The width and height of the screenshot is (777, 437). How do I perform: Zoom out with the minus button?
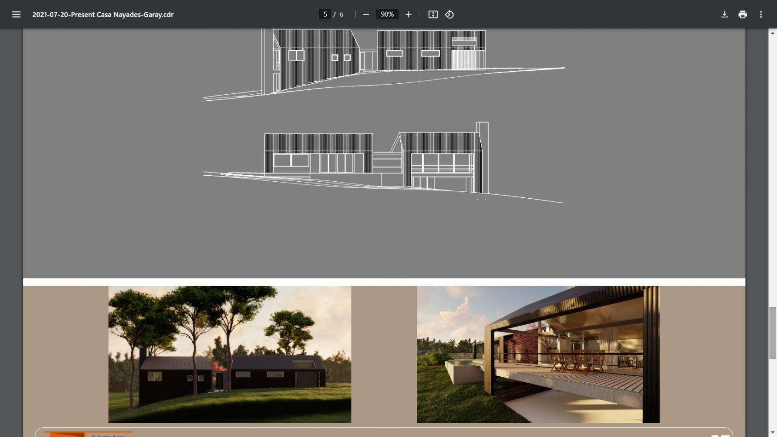[x=366, y=14]
